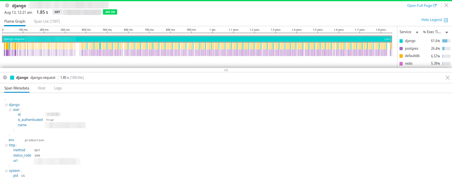Viewport: 452px width, 178px height.
Task: Open the trace in full page
Action: click(x=422, y=6)
